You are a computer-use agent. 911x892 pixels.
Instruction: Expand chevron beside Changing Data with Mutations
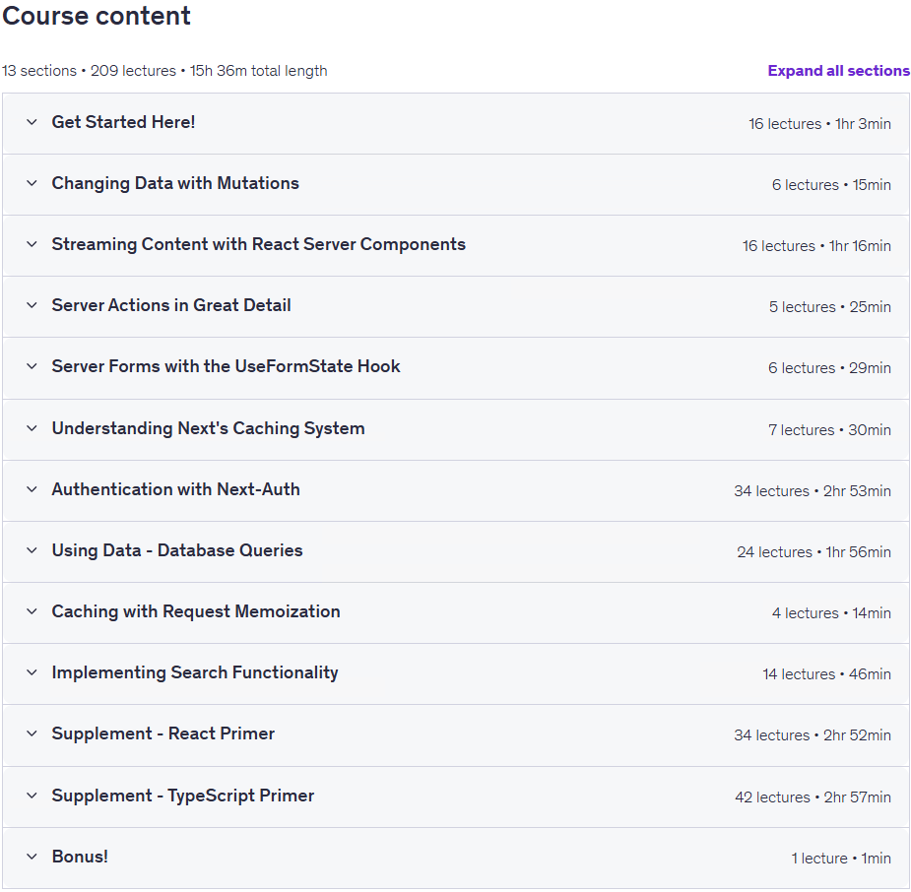[x=32, y=183]
